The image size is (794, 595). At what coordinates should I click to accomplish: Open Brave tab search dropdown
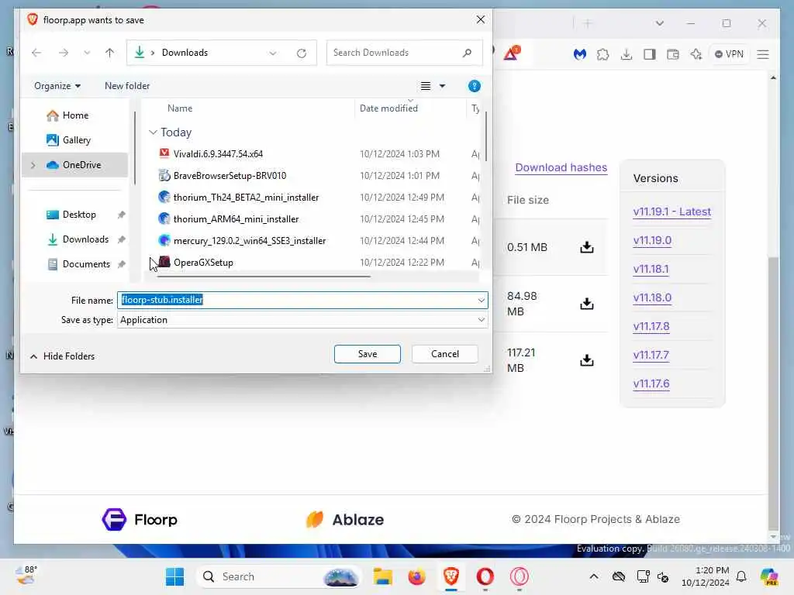point(659,23)
